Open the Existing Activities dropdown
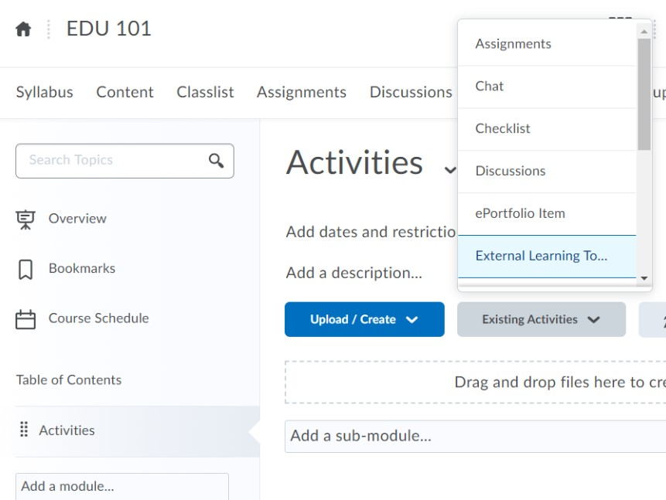 (x=541, y=318)
